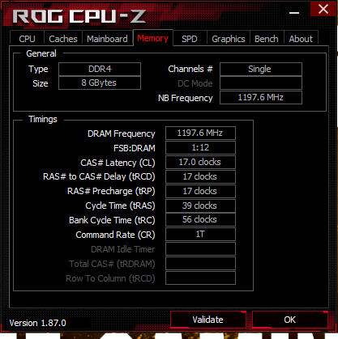Go to the Graphics tab

[x=229, y=39]
